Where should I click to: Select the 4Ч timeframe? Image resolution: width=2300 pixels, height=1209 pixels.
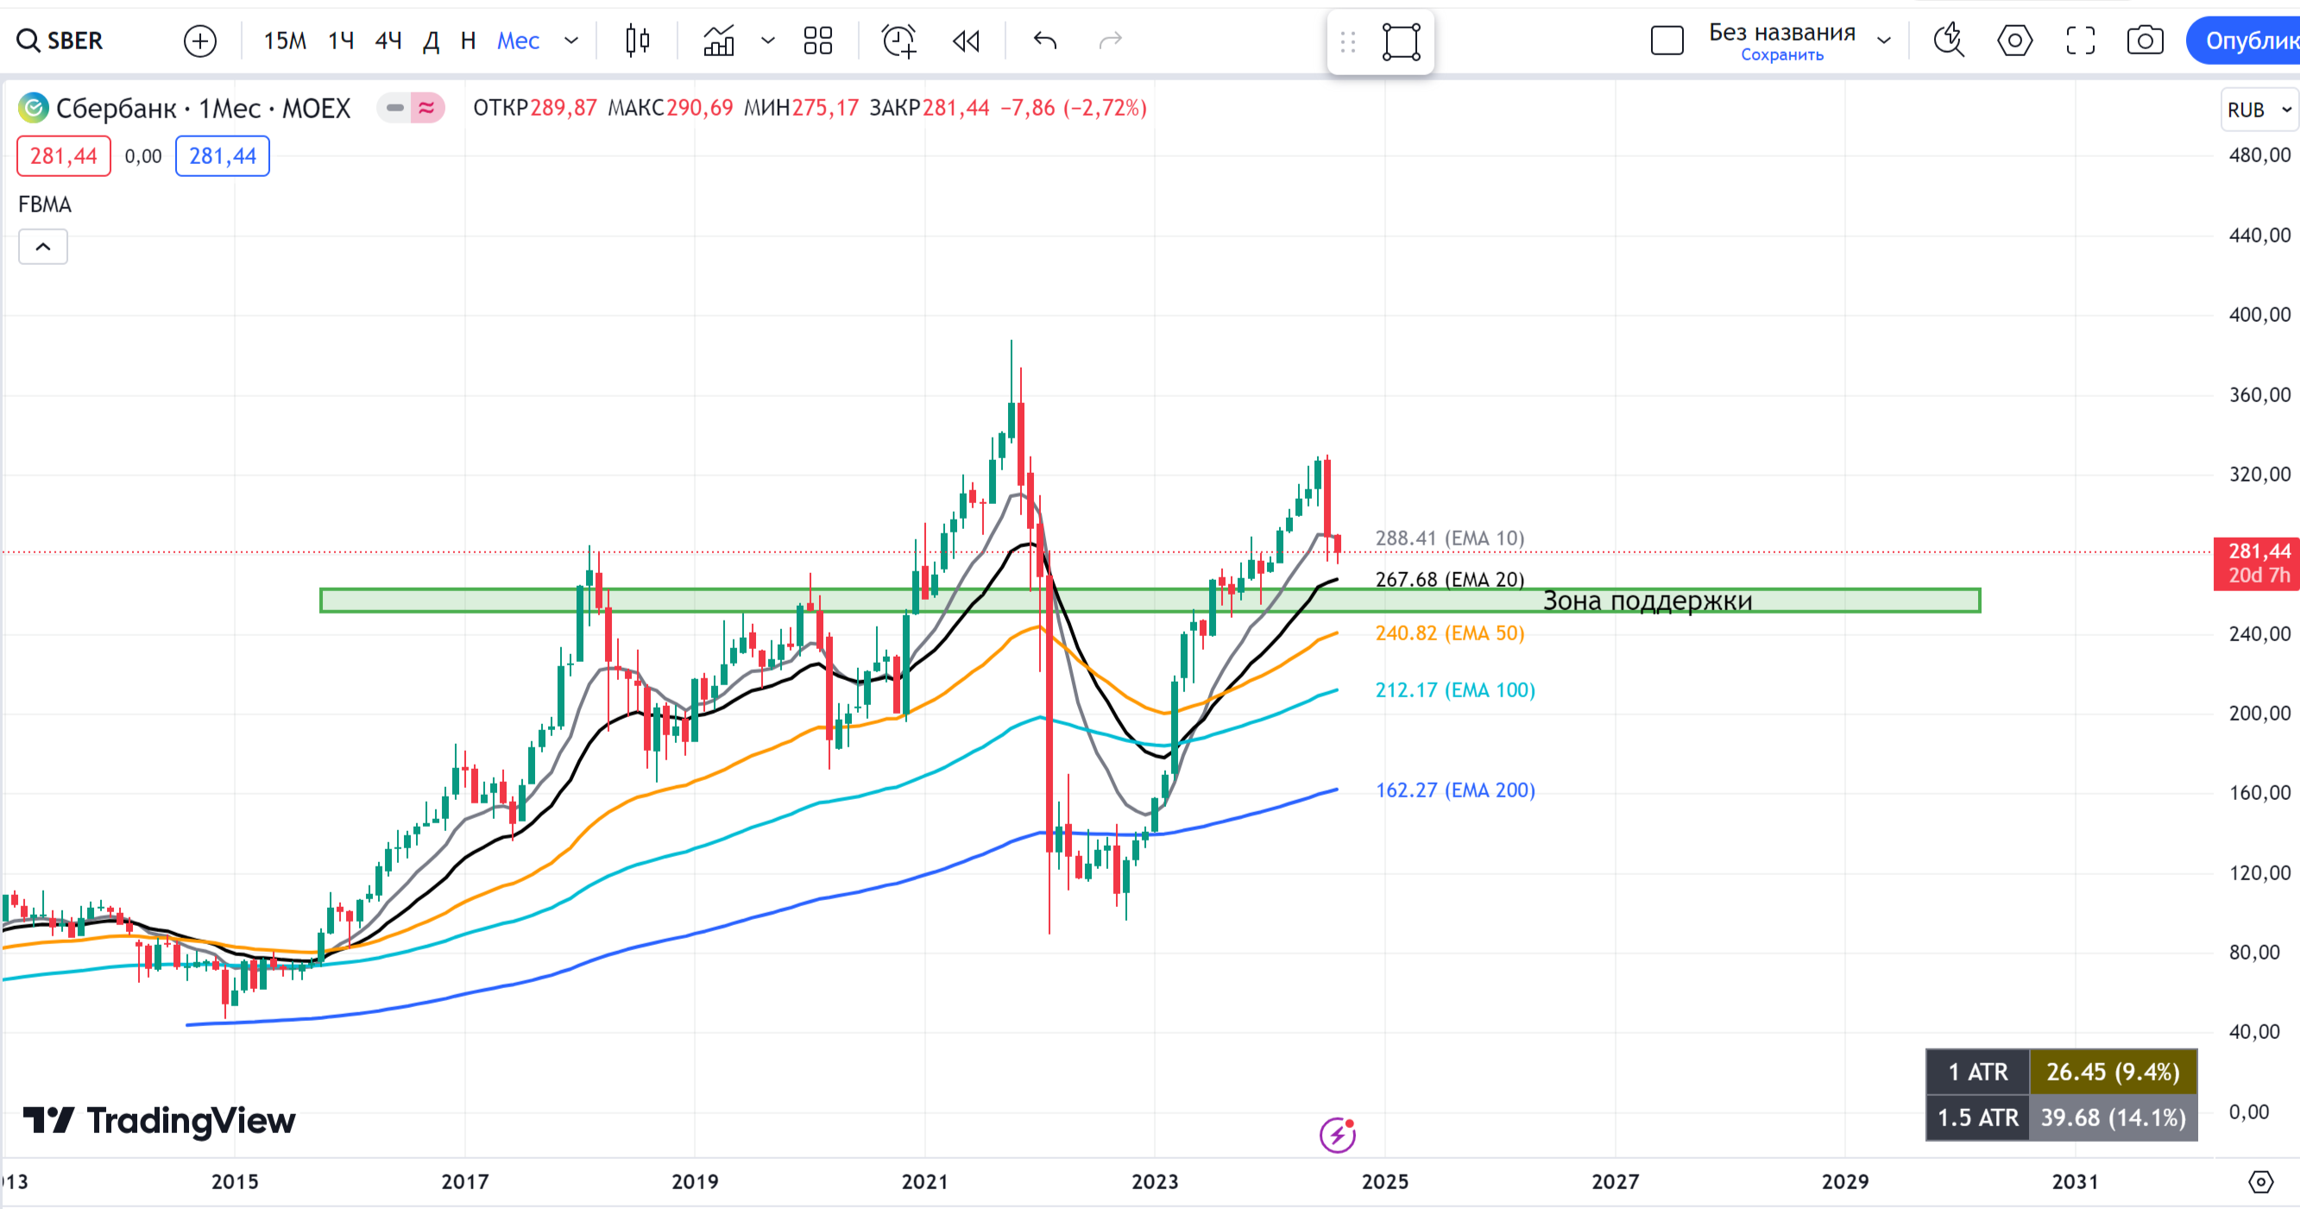(x=388, y=41)
